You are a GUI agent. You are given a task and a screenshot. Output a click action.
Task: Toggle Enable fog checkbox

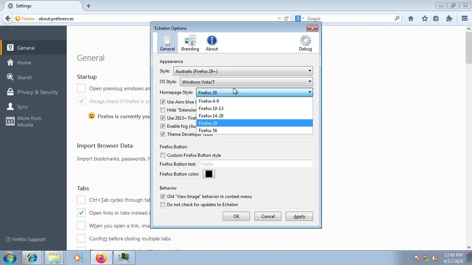coord(163,126)
